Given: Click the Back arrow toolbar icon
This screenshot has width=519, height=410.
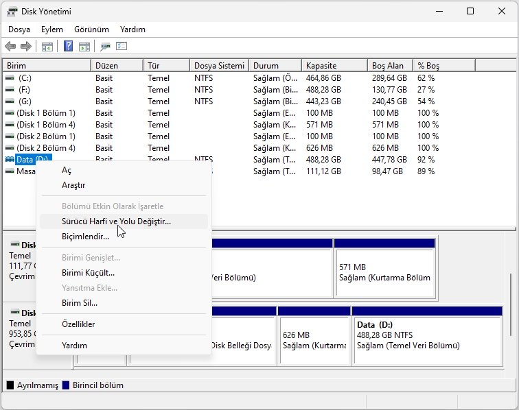Looking at the screenshot, I should [10, 47].
